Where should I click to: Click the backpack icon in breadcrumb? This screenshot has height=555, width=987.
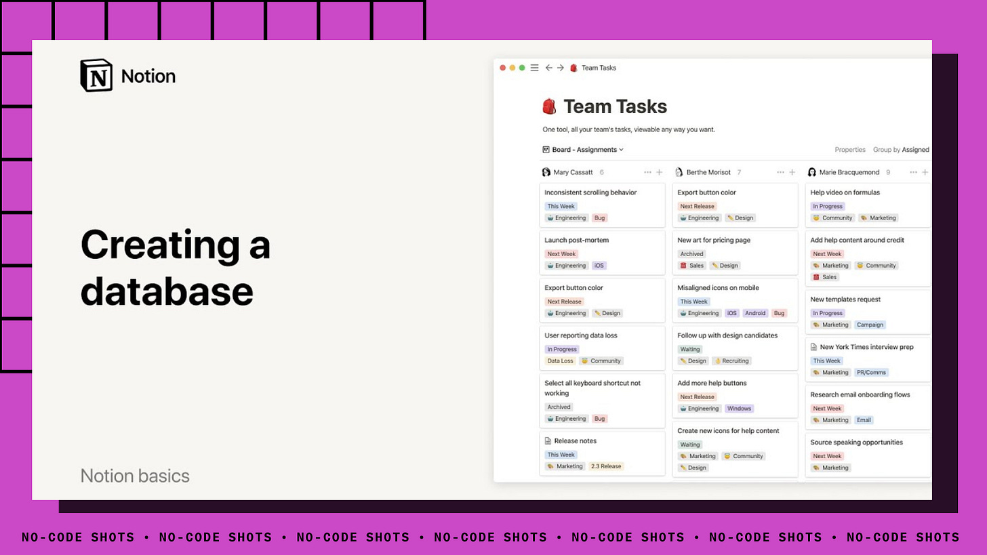click(x=573, y=68)
